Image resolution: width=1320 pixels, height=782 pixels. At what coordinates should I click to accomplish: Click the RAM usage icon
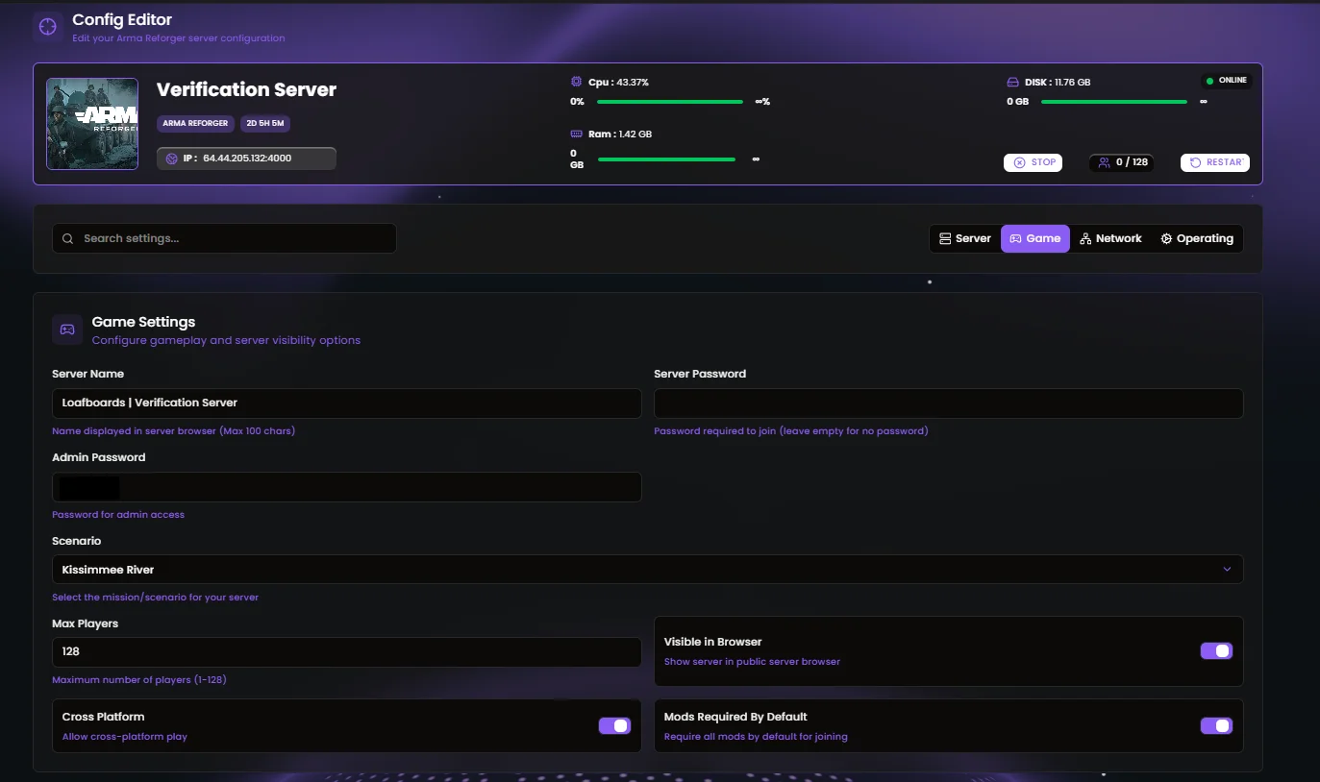click(577, 134)
